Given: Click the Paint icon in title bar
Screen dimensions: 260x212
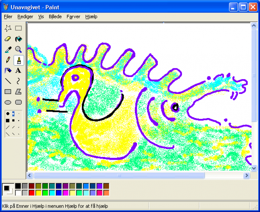Looking at the screenshot, I should coord(6,7).
